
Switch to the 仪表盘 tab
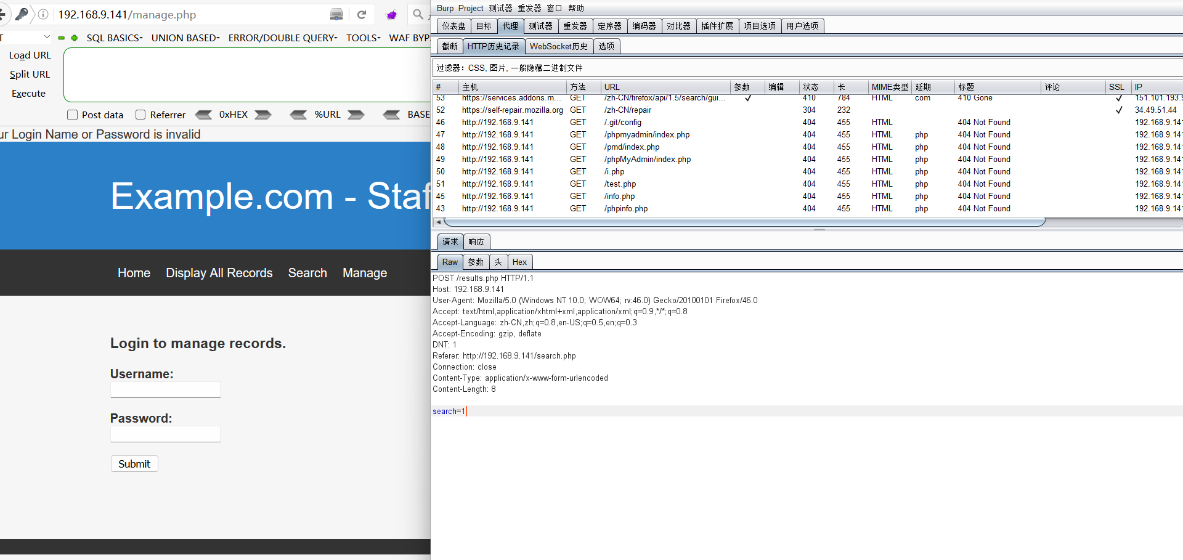tap(454, 26)
